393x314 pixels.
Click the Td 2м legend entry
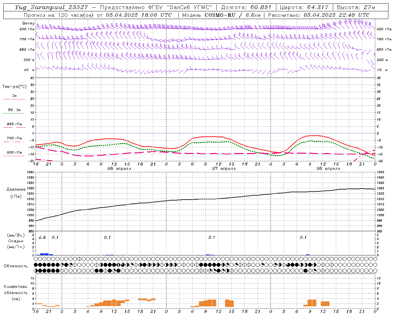[x=14, y=110]
